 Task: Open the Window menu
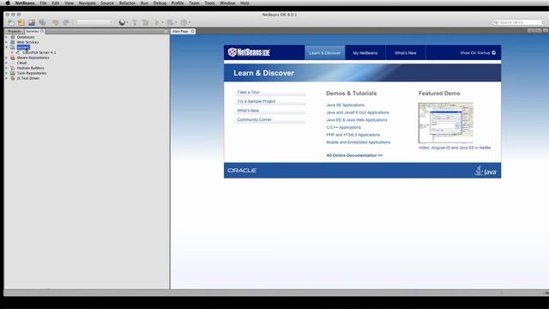(227, 3)
